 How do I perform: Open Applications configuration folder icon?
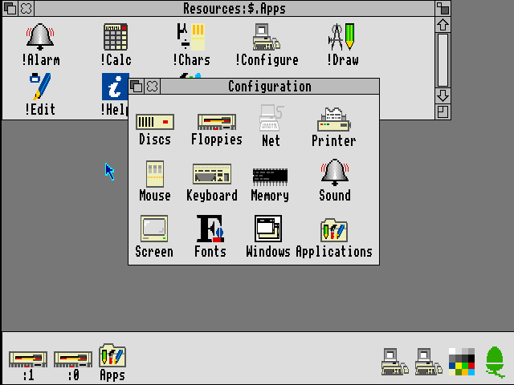334,230
